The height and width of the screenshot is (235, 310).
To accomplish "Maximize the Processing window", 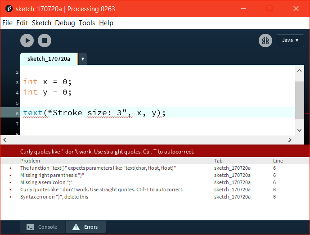I will [270, 9].
